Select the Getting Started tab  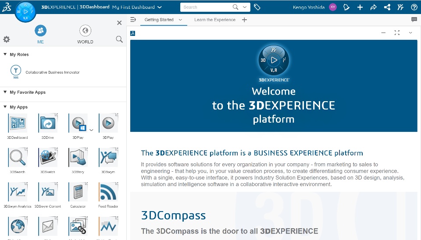coord(159,20)
